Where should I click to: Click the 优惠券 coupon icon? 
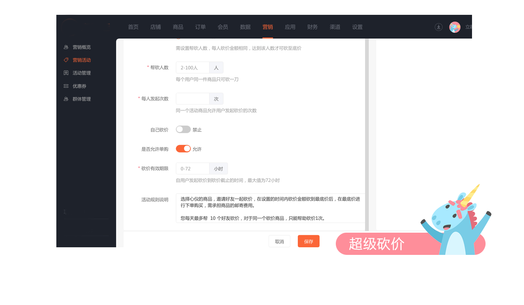[x=66, y=86]
